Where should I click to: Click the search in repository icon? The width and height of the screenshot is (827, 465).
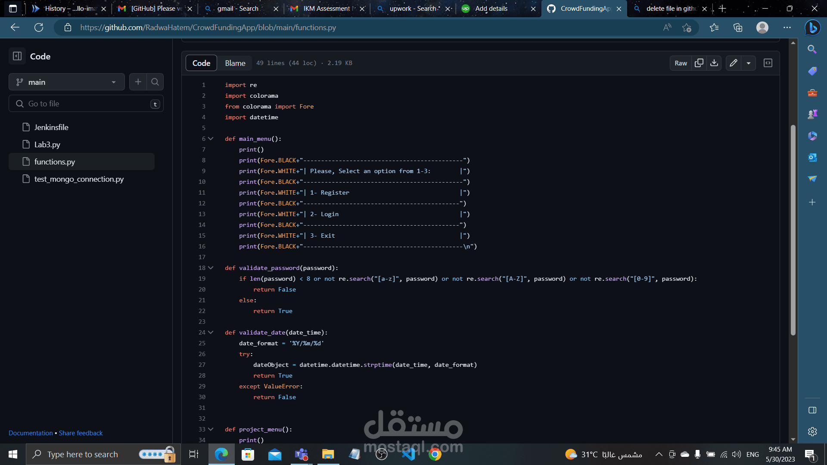(x=155, y=82)
